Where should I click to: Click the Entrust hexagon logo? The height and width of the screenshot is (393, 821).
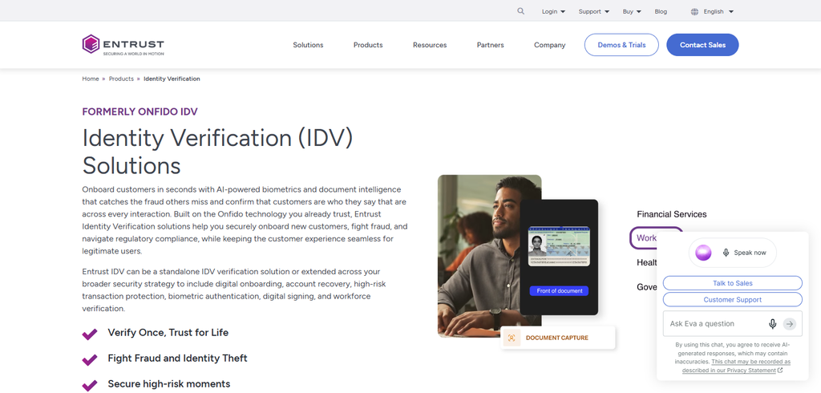(91, 44)
